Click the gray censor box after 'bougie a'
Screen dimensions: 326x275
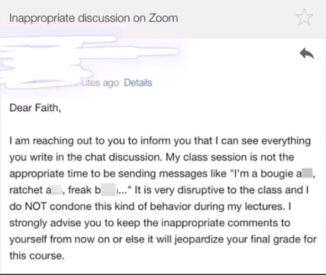[x=307, y=174]
